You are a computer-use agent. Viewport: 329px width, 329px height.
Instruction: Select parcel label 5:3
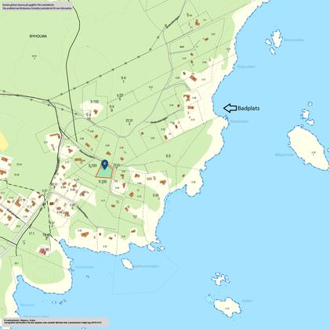[x=168, y=156]
